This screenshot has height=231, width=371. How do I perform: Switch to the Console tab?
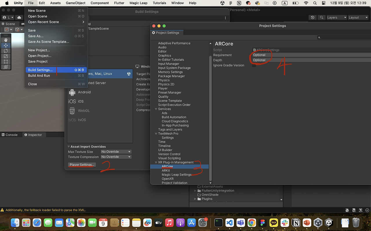pos(9,135)
